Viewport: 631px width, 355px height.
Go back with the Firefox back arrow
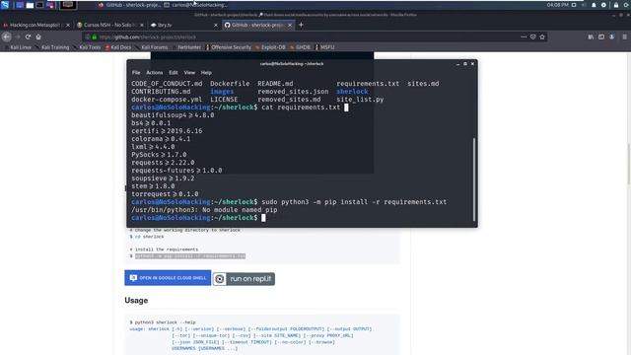7,36
